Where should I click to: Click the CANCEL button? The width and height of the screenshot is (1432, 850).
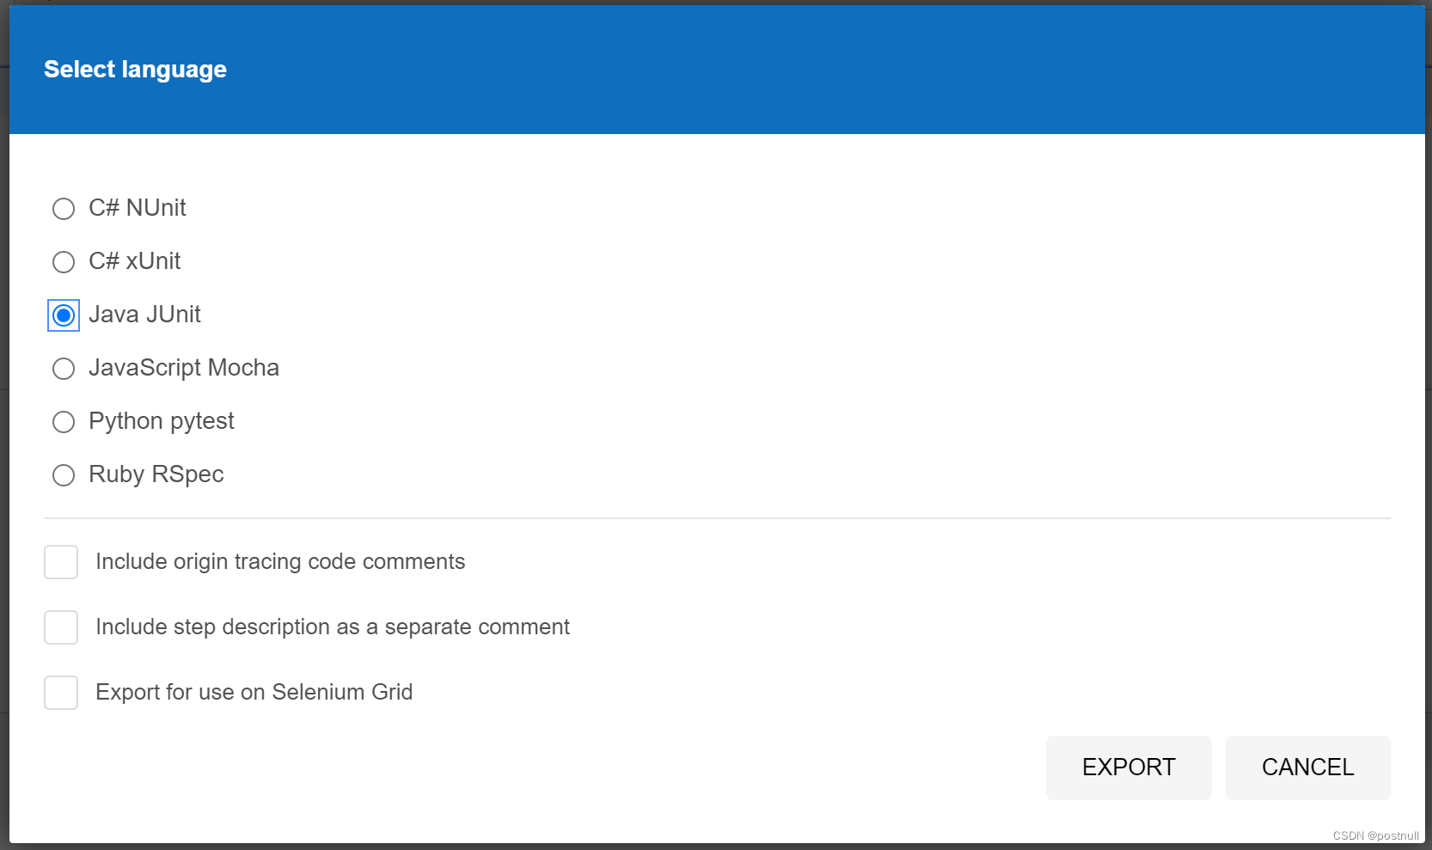pos(1308,767)
